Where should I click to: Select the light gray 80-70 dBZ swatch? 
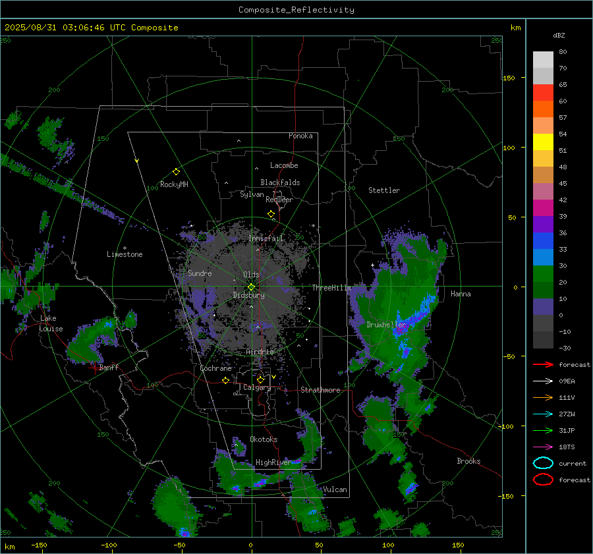pos(543,60)
